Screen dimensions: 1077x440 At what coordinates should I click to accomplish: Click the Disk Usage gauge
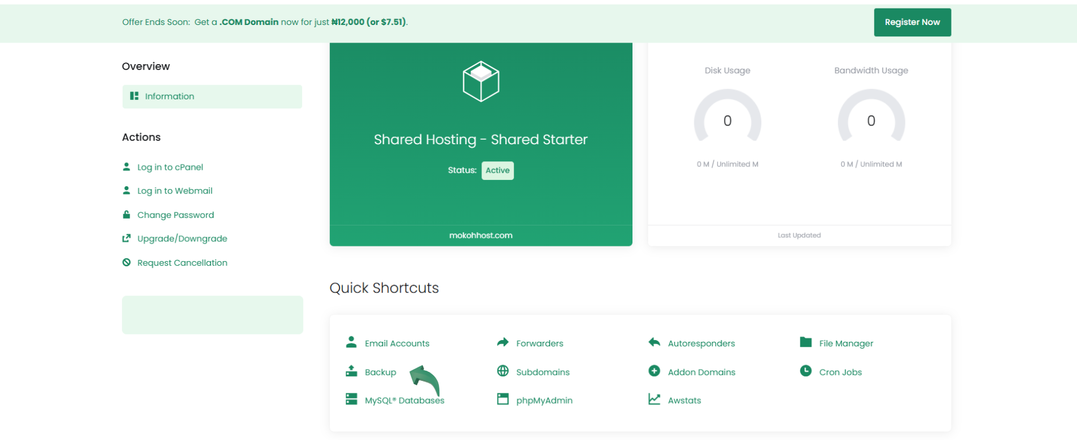(727, 116)
